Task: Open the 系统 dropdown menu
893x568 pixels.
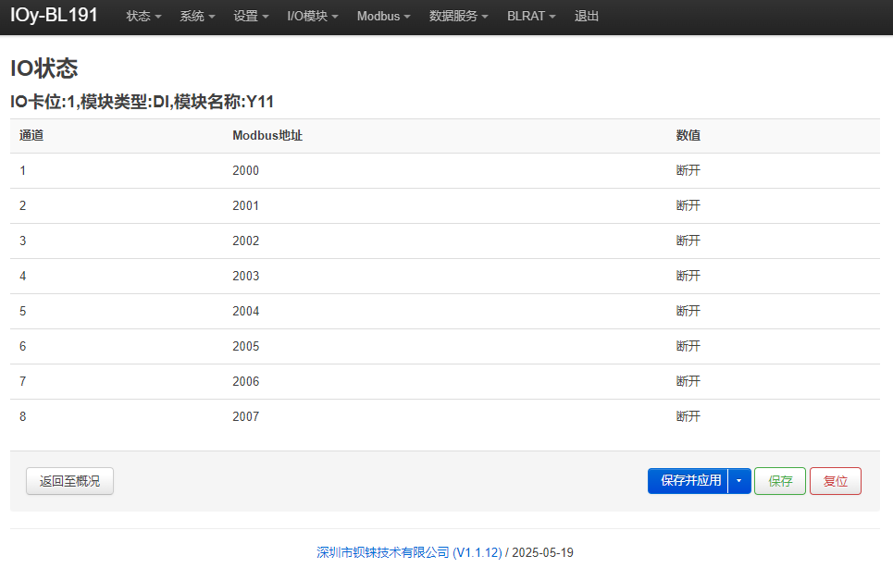Action: 197,16
